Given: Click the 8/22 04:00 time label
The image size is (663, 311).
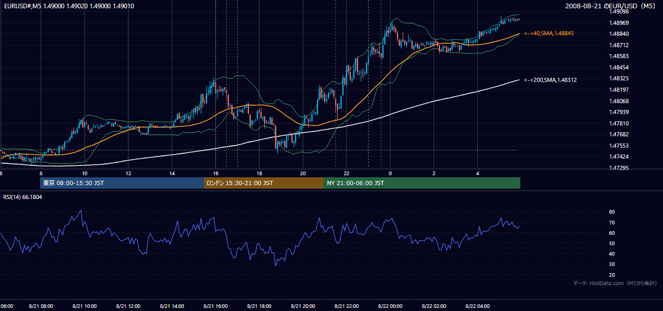Looking at the screenshot, I should pos(477,306).
